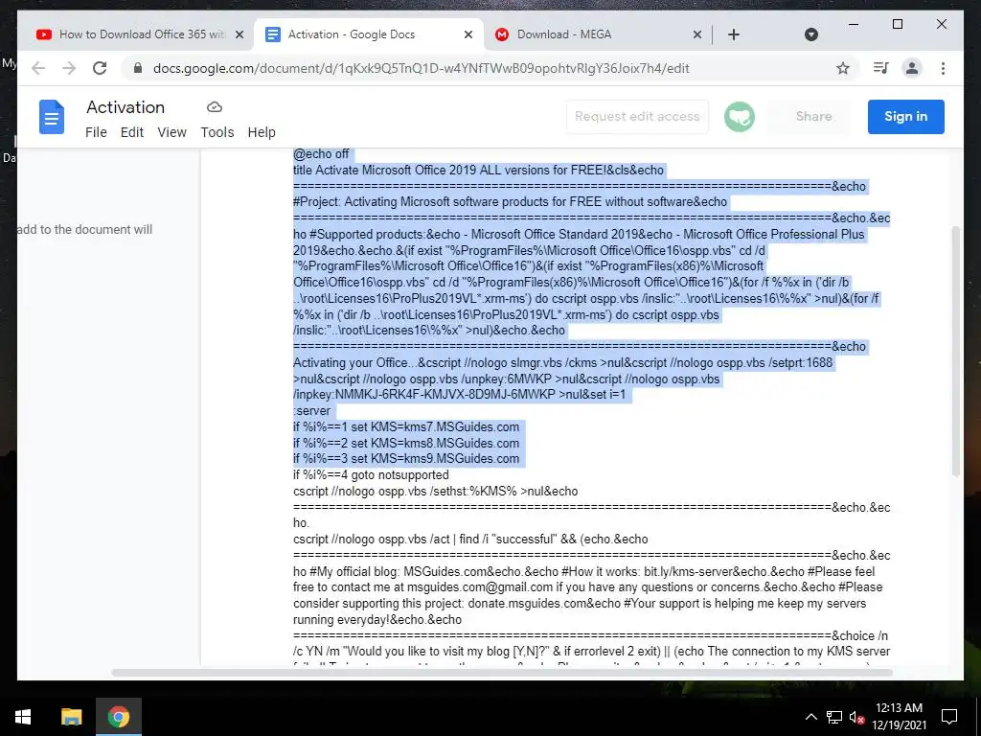Open the taskbar clock showing 12:13 AM

tap(899, 717)
